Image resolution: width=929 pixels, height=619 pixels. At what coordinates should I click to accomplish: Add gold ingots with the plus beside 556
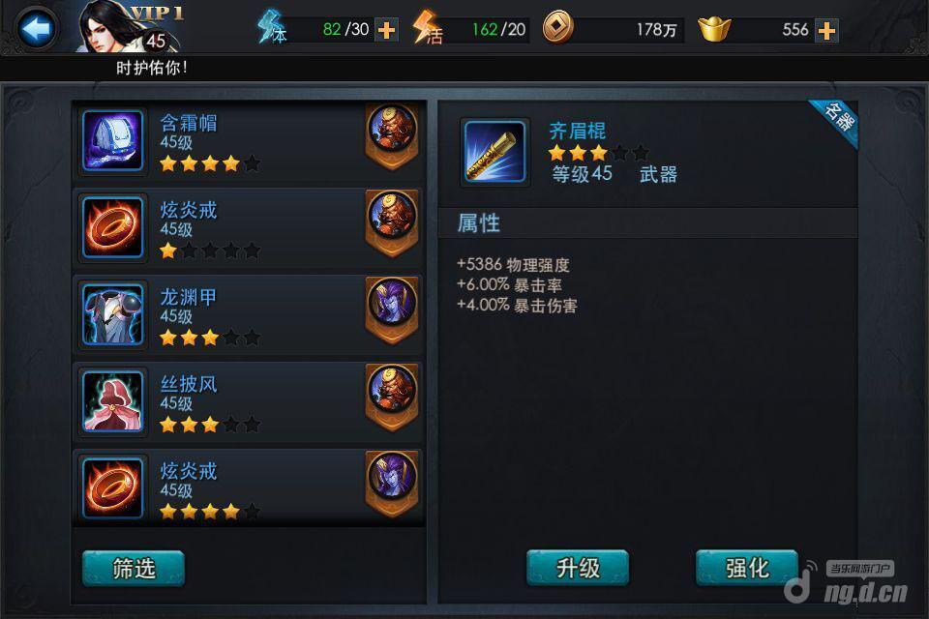826,30
